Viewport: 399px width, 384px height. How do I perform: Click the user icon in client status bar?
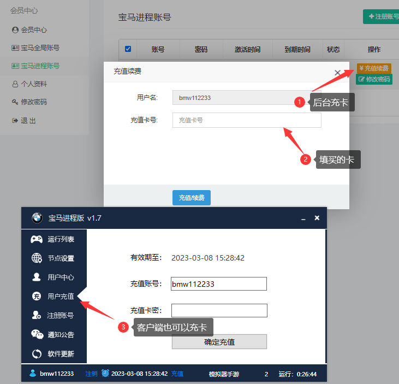pos(33,373)
